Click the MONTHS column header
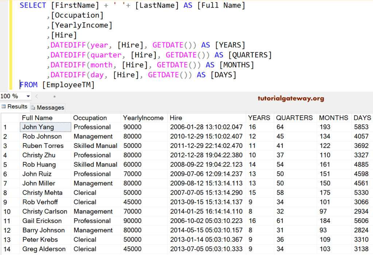The image size is (373, 255). coord(334,118)
